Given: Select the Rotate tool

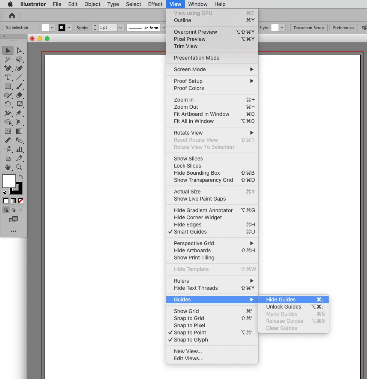Looking at the screenshot, I should click(x=8, y=104).
